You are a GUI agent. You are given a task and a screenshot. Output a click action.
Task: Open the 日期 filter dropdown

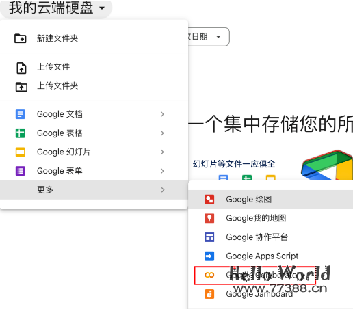pyautogui.click(x=209, y=37)
